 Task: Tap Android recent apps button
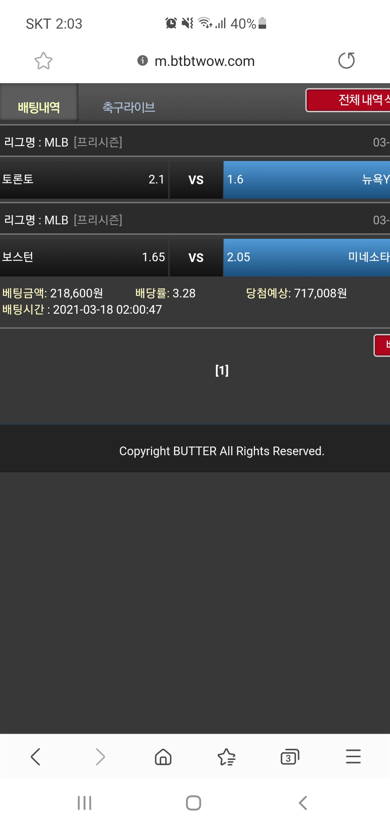(84, 803)
